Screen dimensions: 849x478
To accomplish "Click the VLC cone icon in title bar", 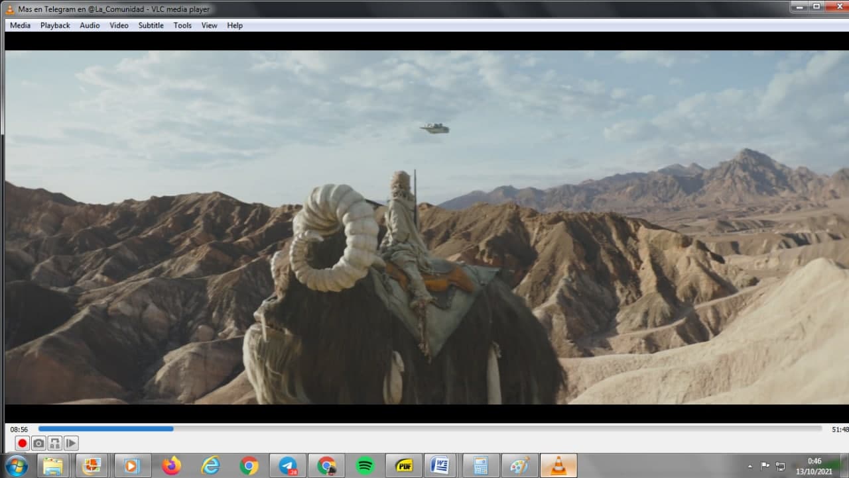I will click(10, 9).
